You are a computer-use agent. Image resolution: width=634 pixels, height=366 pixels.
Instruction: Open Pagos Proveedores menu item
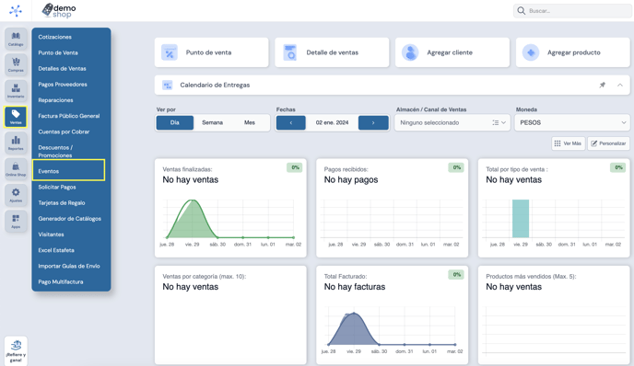pyautogui.click(x=63, y=85)
